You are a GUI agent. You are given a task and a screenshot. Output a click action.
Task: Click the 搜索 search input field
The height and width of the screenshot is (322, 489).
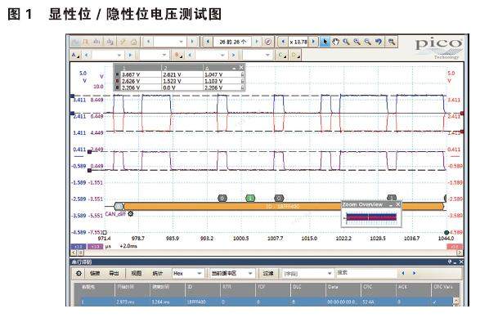[x=366, y=273]
